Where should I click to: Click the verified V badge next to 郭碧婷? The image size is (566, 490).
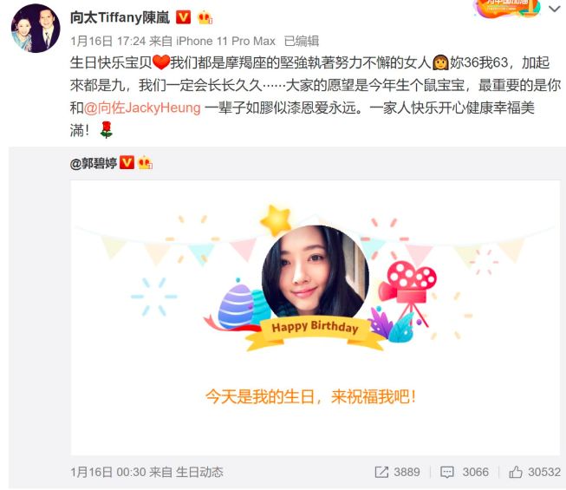127,162
